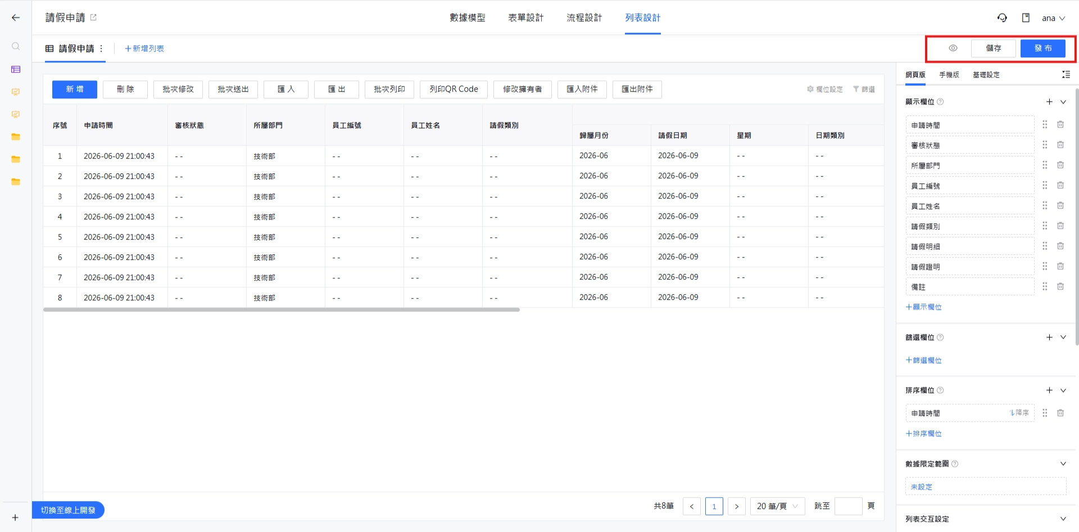The width and height of the screenshot is (1079, 532).
Task: Click the 儲存 button
Action: (994, 48)
